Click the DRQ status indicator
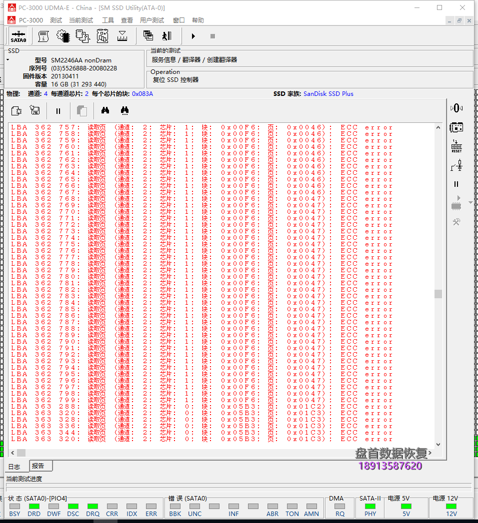Image resolution: width=478 pixels, height=523 pixels. point(92,507)
